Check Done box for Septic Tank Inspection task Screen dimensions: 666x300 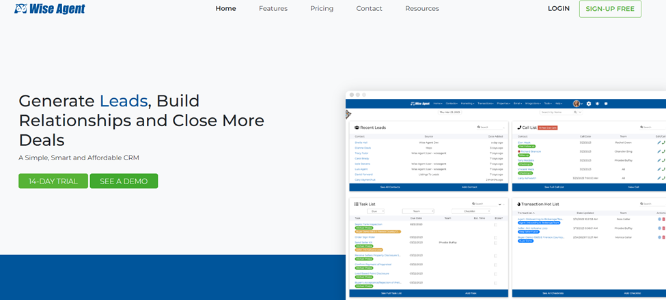(x=495, y=225)
